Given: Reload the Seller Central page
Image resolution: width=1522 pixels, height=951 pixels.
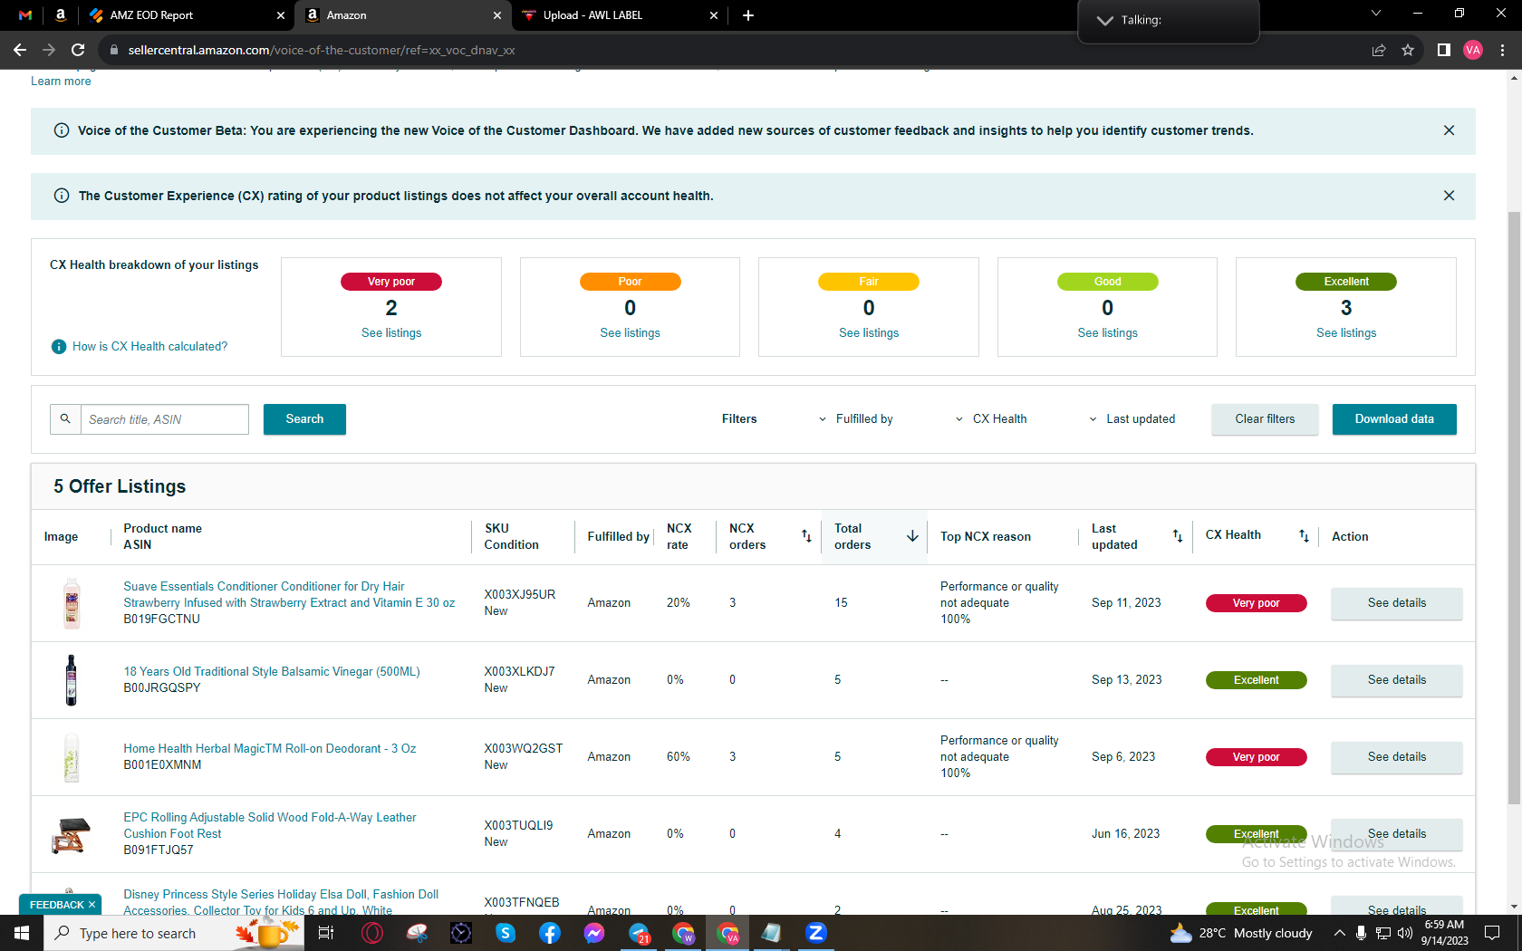Looking at the screenshot, I should 78,50.
